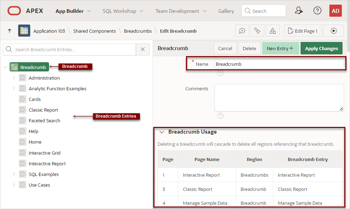Open the SQL Workshop dropdown arrow
350x209 pixels.
(x=142, y=11)
